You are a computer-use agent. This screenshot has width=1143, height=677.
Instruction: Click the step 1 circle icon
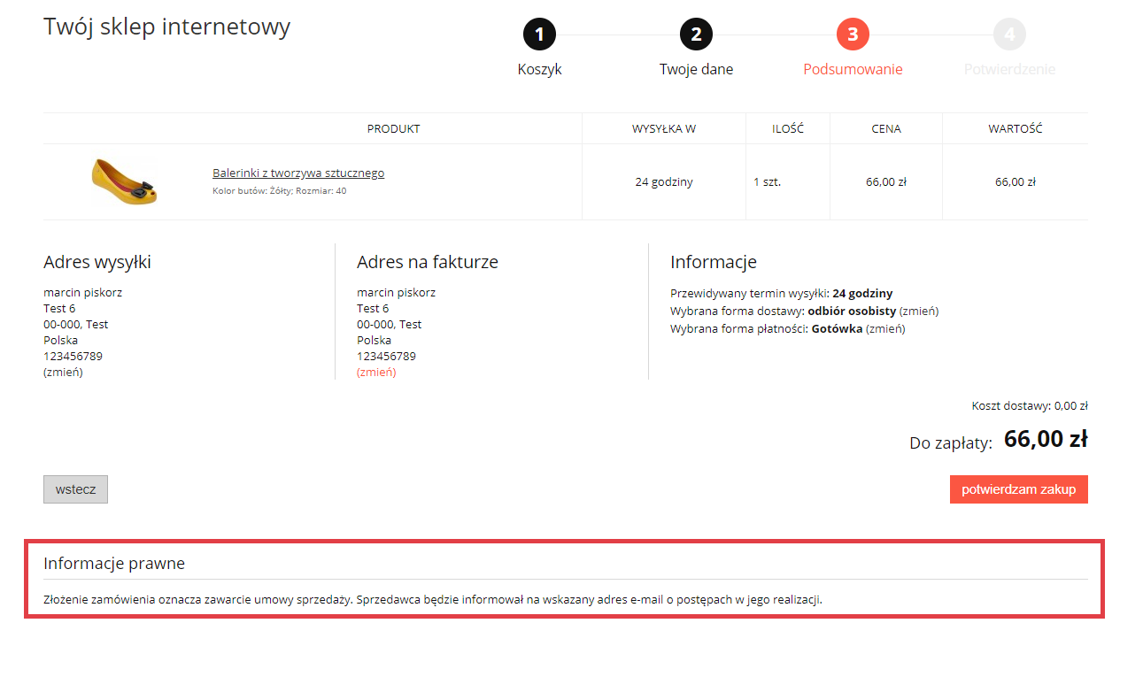tap(539, 35)
